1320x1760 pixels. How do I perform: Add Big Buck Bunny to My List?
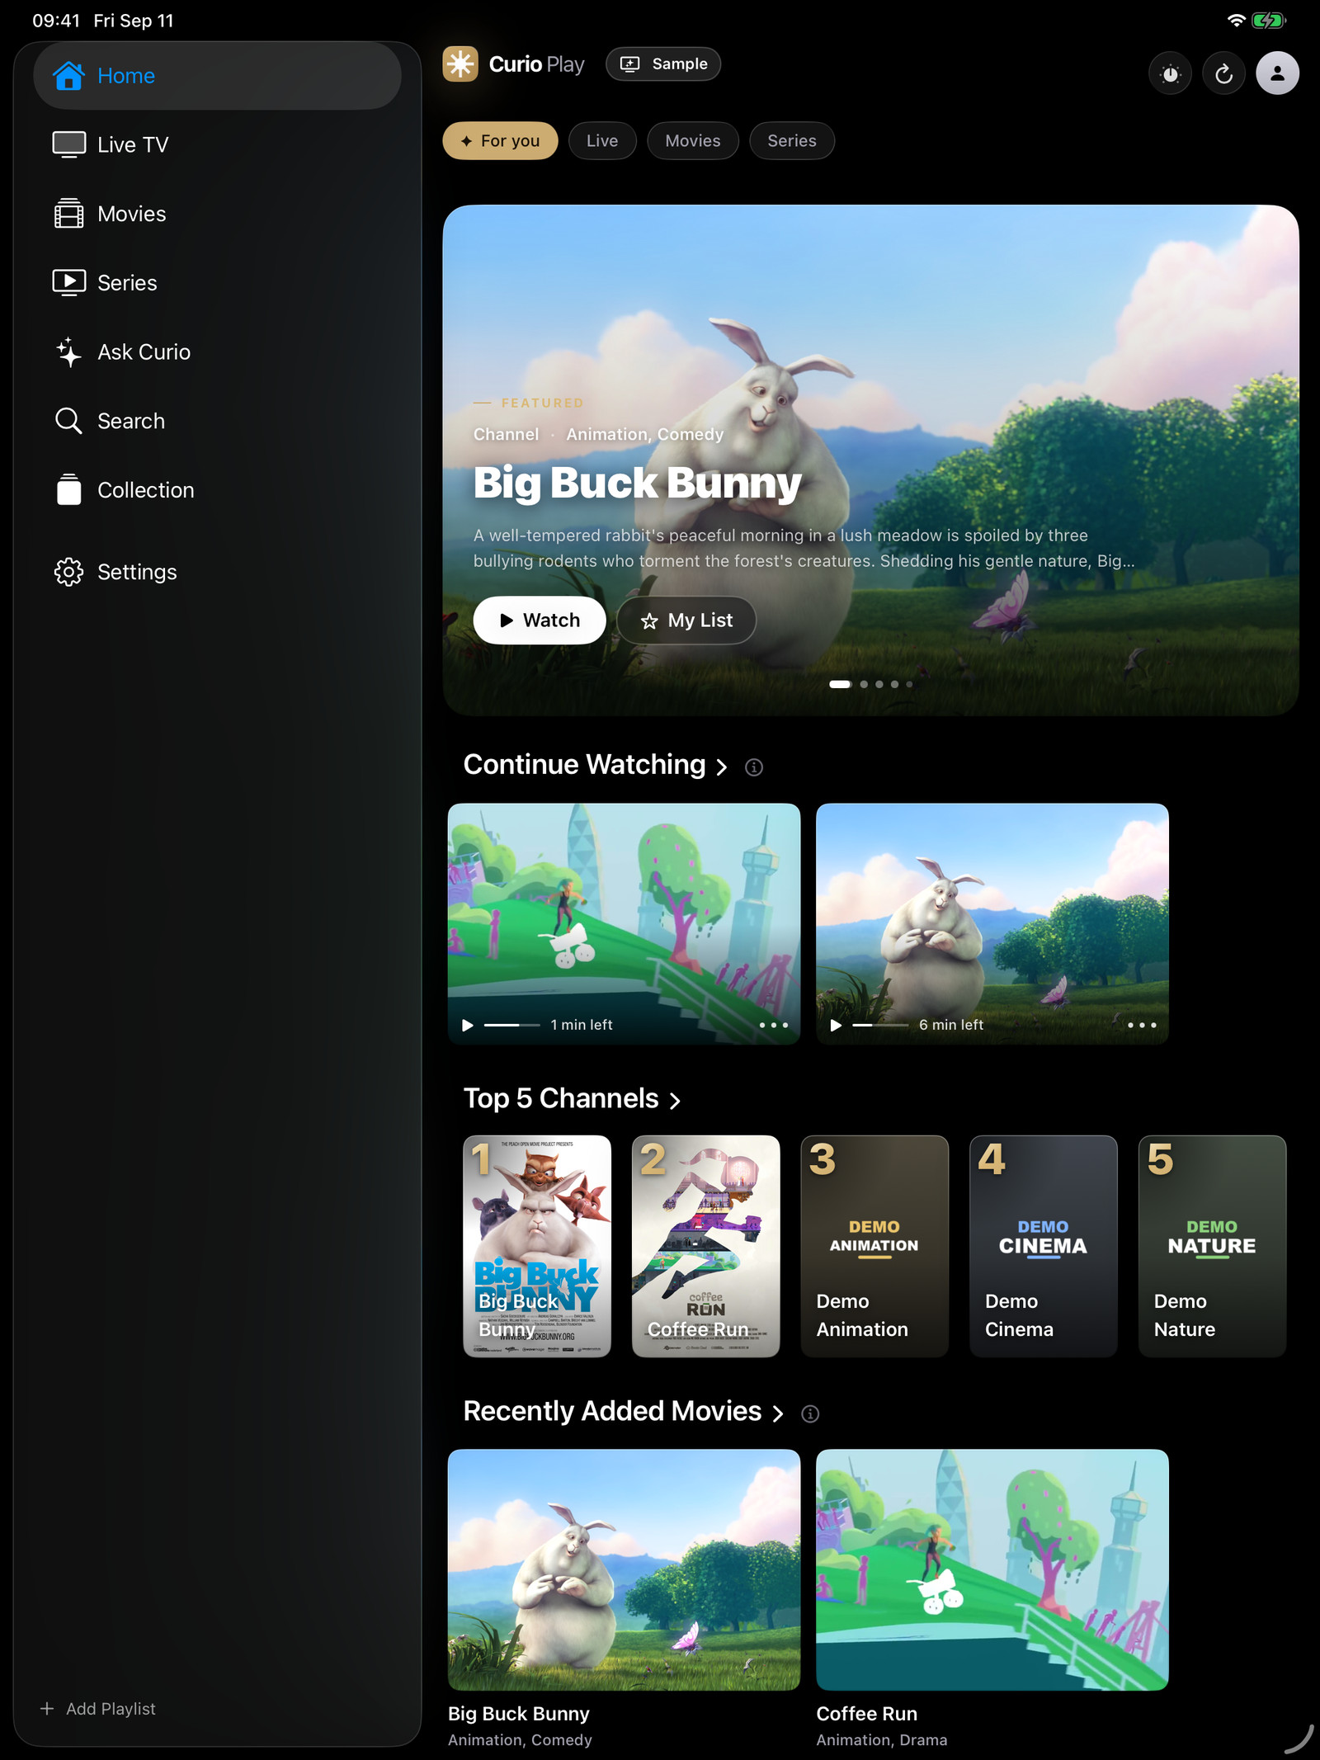point(686,620)
